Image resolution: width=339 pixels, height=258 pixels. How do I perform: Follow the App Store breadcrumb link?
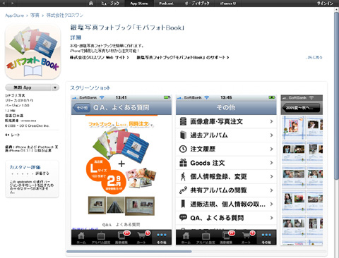(15, 16)
